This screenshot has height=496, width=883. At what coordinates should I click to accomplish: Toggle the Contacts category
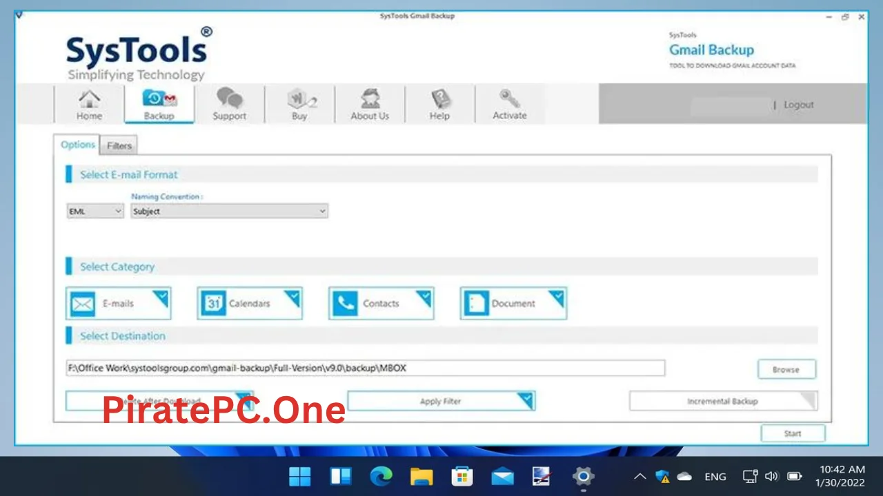(x=381, y=303)
